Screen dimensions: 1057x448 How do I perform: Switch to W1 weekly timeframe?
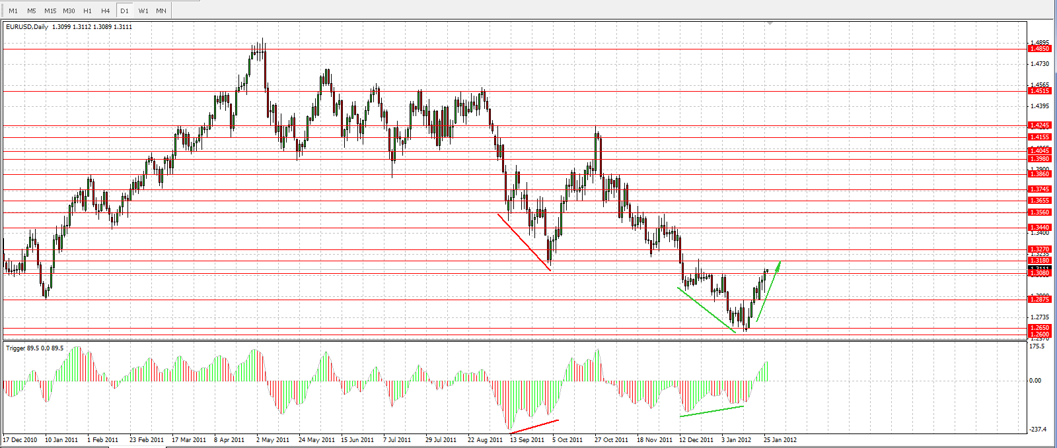143,11
